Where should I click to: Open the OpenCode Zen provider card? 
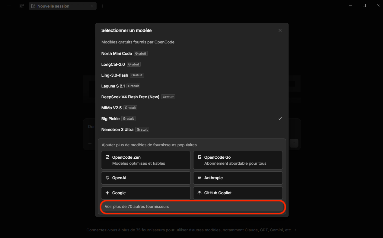[x=146, y=160]
